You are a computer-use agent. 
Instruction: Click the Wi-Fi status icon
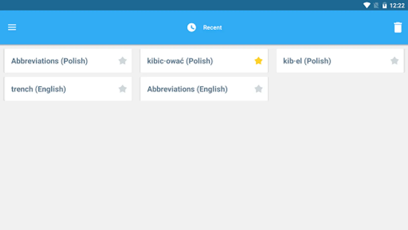(367, 5)
